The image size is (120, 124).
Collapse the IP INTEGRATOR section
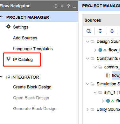coord(1,77)
